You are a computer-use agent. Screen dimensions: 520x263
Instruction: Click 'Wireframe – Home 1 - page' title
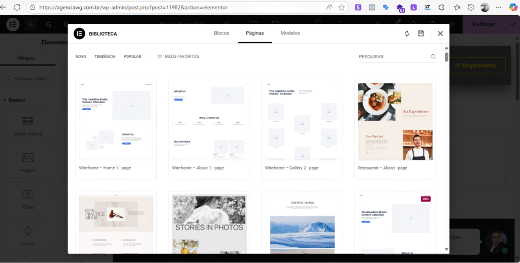coord(105,168)
